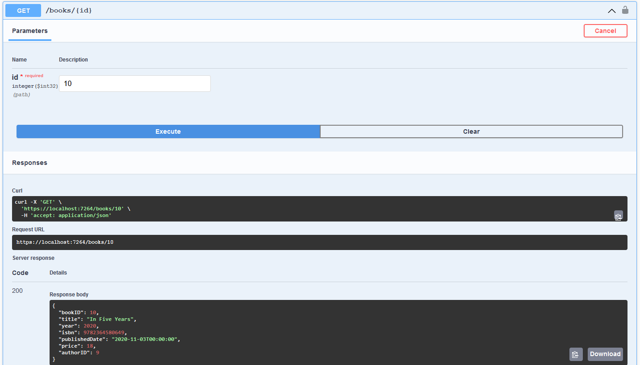The height and width of the screenshot is (365, 640).
Task: Click the Download icon button for the response
Action: pos(605,354)
